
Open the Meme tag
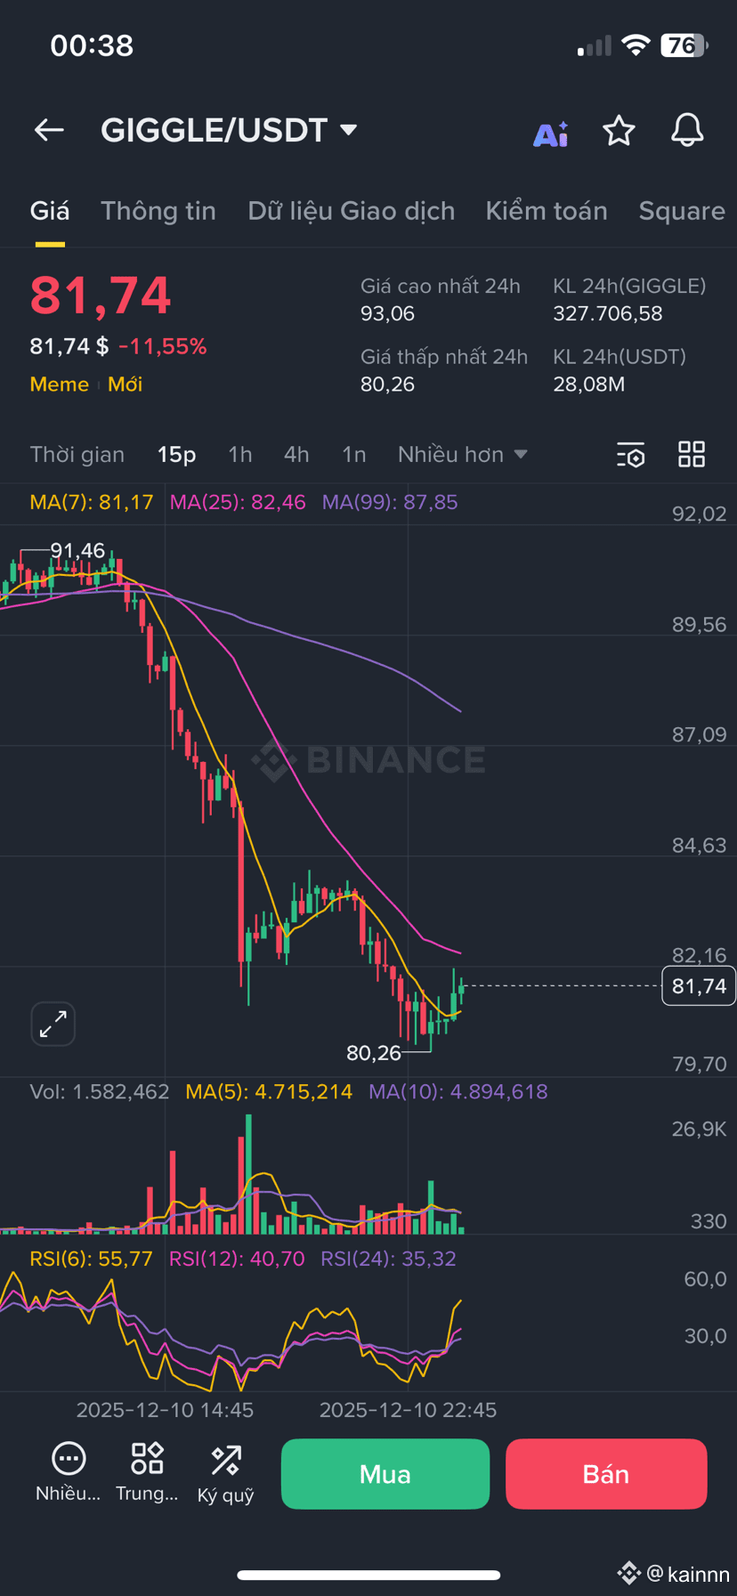pyautogui.click(x=60, y=385)
